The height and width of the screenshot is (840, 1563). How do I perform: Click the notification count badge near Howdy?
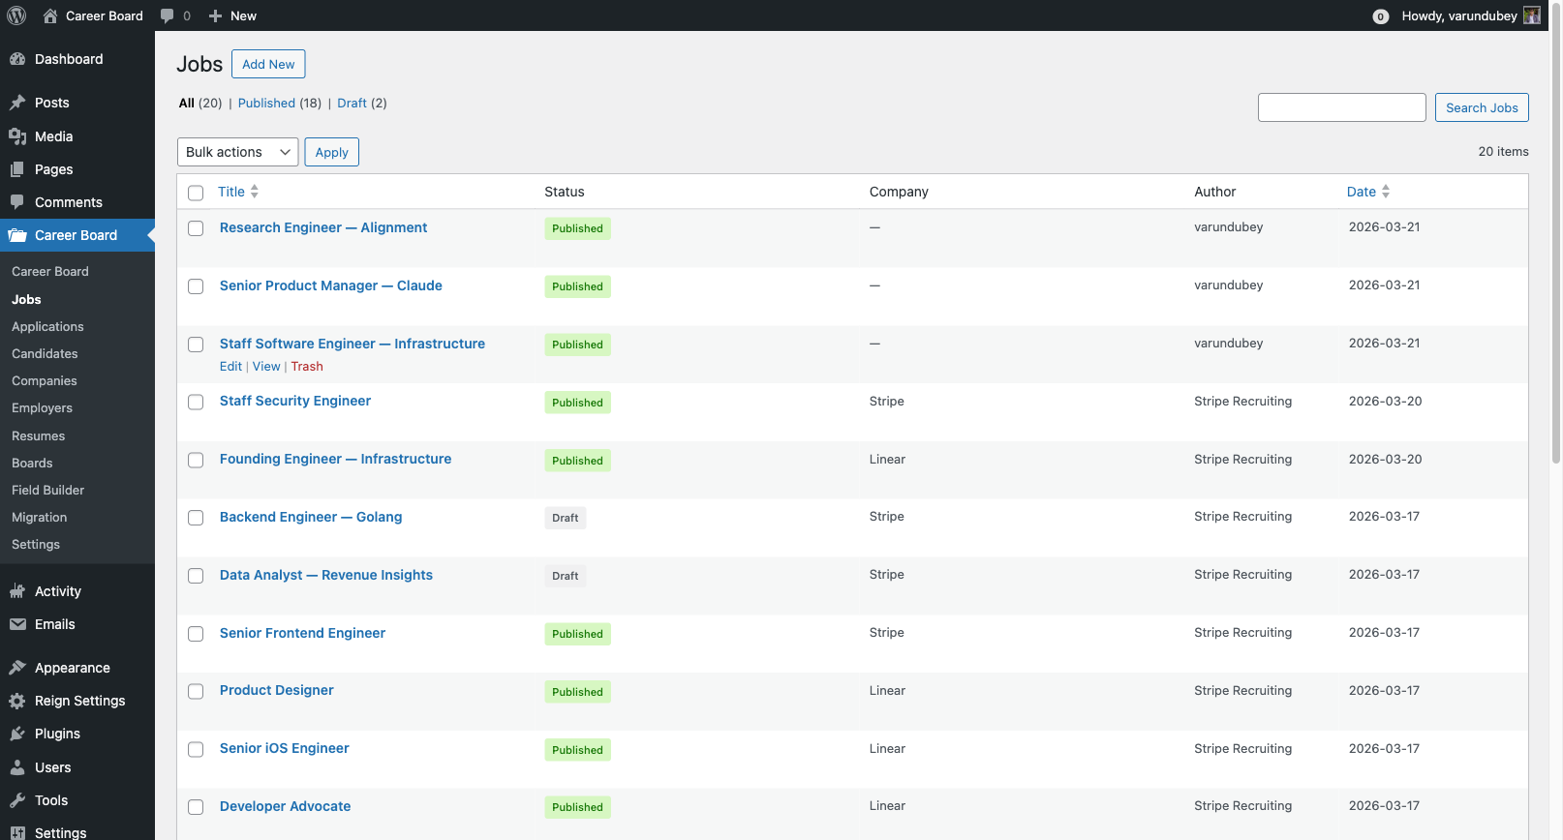[x=1381, y=16]
